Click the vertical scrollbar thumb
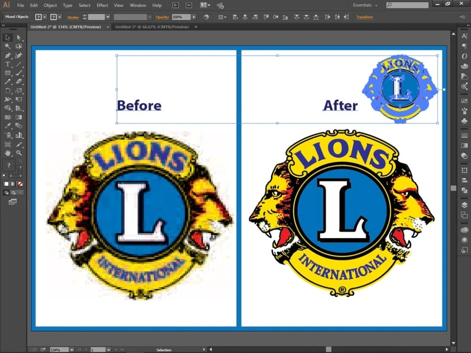The width and height of the screenshot is (471, 353). pos(453,188)
